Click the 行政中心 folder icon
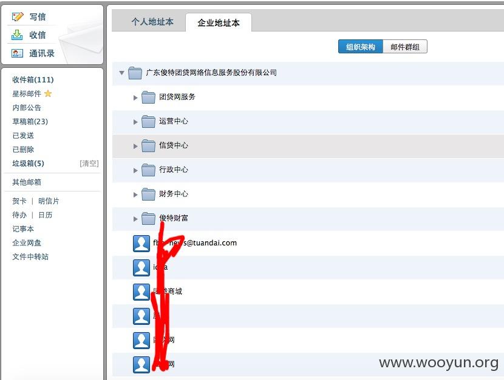The width and height of the screenshot is (504, 380). [148, 170]
